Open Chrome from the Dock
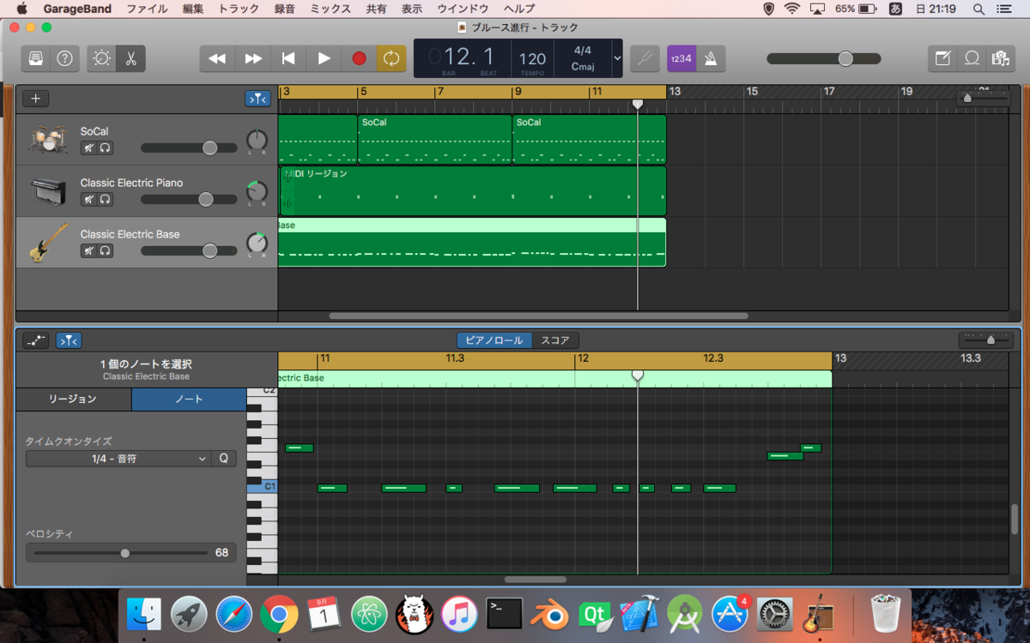This screenshot has width=1030, height=643. point(279,614)
